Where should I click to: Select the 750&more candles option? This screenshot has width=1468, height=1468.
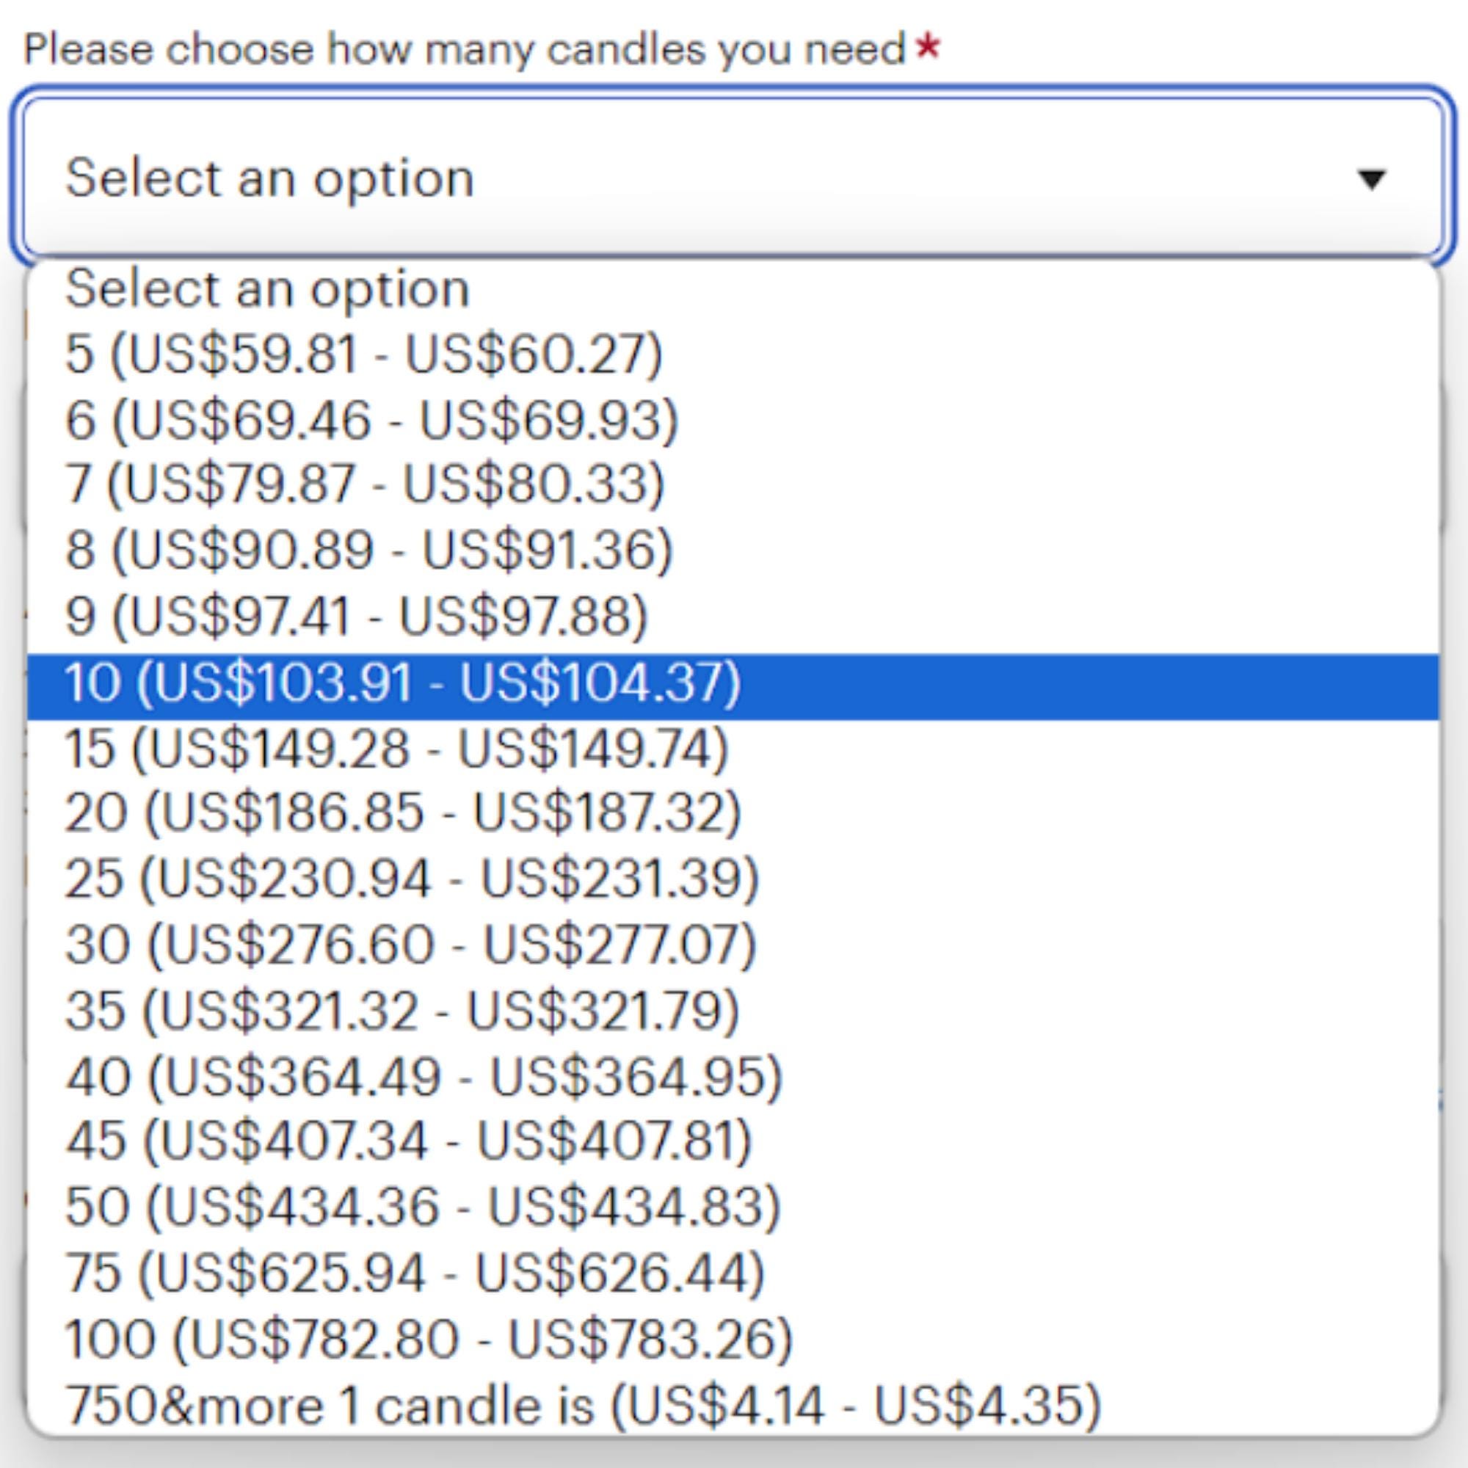click(582, 1404)
